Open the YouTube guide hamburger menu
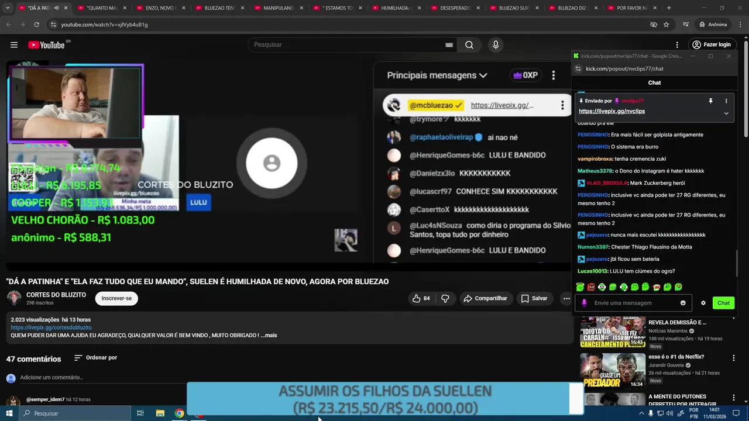This screenshot has height=421, width=749. (x=14, y=45)
